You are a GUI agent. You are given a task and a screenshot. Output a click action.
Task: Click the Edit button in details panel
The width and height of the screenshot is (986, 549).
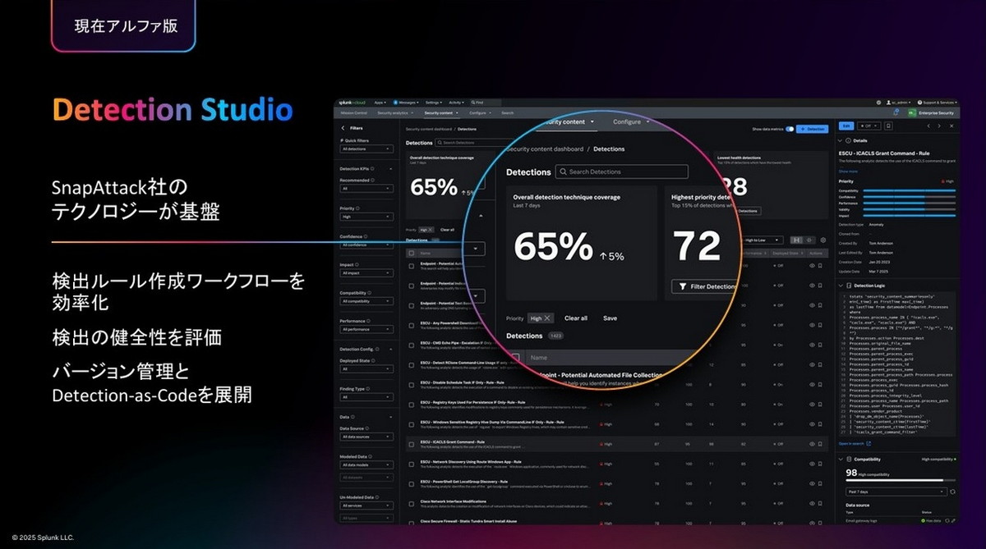coord(845,126)
